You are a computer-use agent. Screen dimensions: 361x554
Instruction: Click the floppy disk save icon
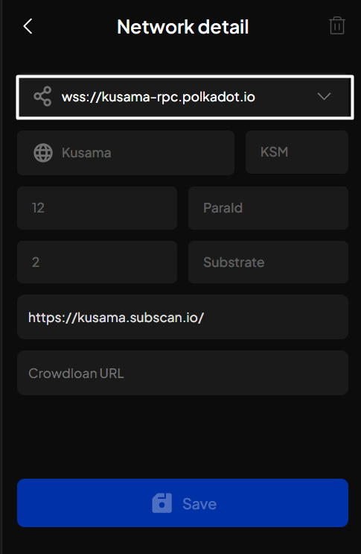tap(162, 503)
